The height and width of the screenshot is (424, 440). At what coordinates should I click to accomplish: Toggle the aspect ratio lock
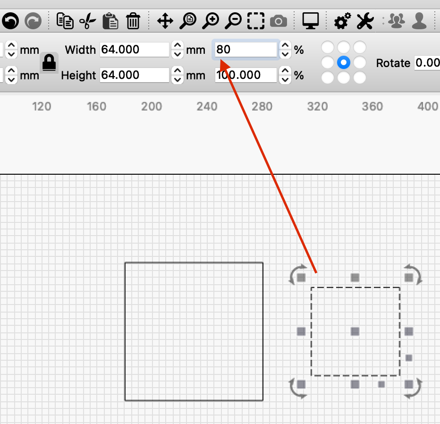49,62
